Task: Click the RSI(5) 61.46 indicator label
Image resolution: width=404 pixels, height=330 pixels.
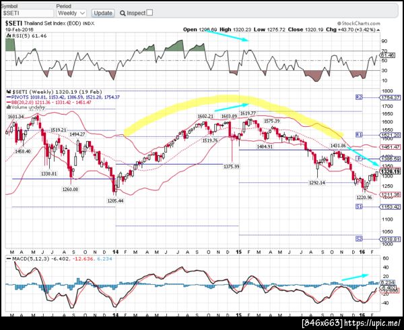Action: tap(29, 36)
